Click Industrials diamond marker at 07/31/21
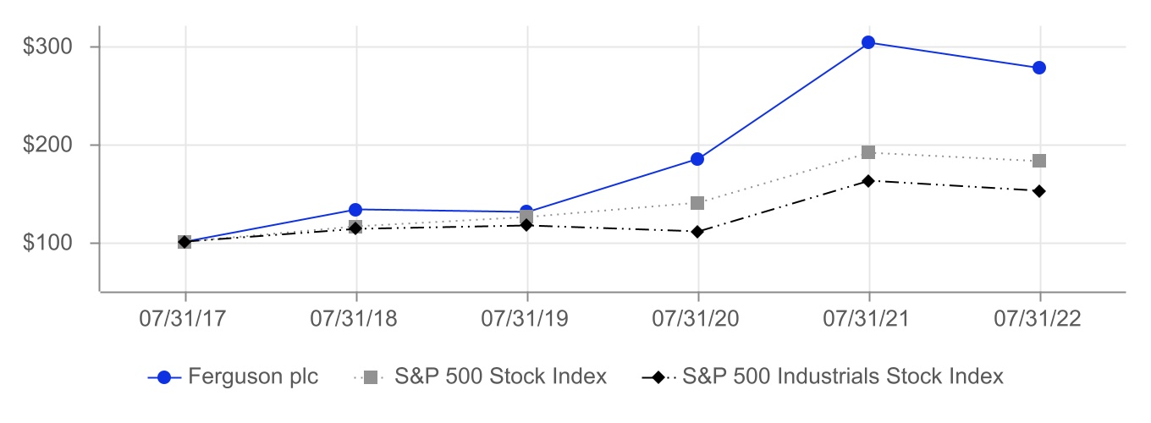This screenshot has height=423, width=1151. (868, 180)
